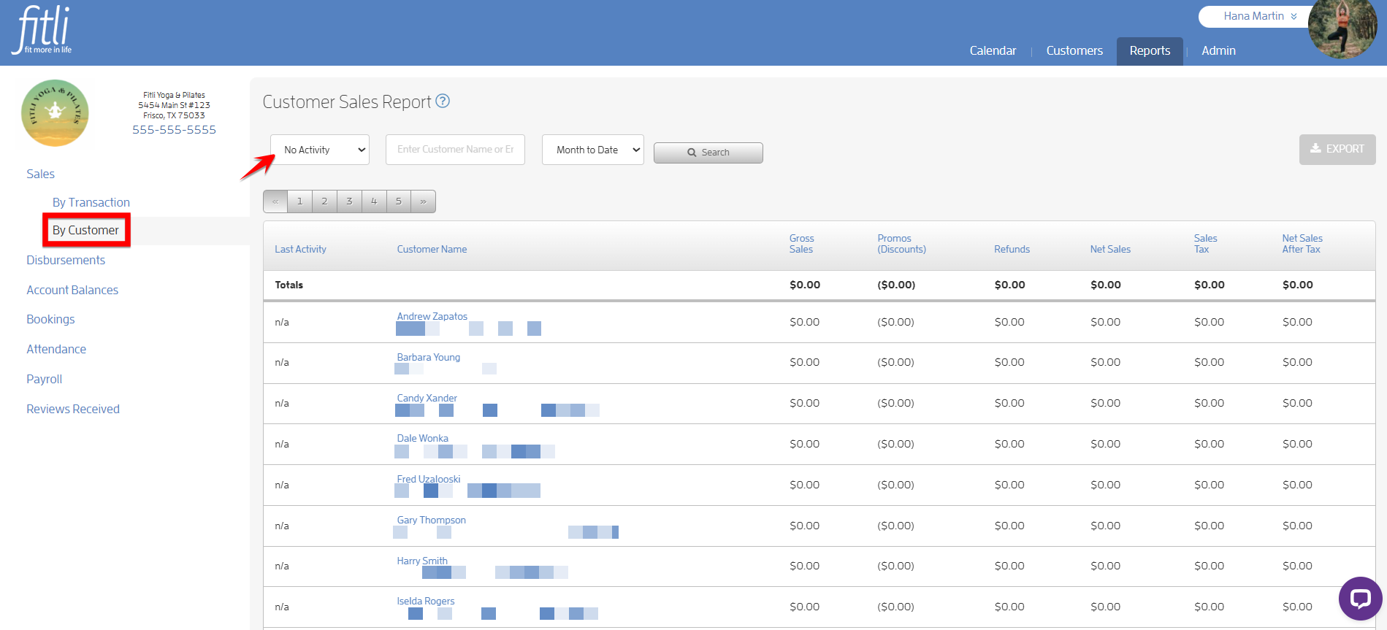1387x630 pixels.
Task: Select By Customer report
Action: pyautogui.click(x=85, y=230)
